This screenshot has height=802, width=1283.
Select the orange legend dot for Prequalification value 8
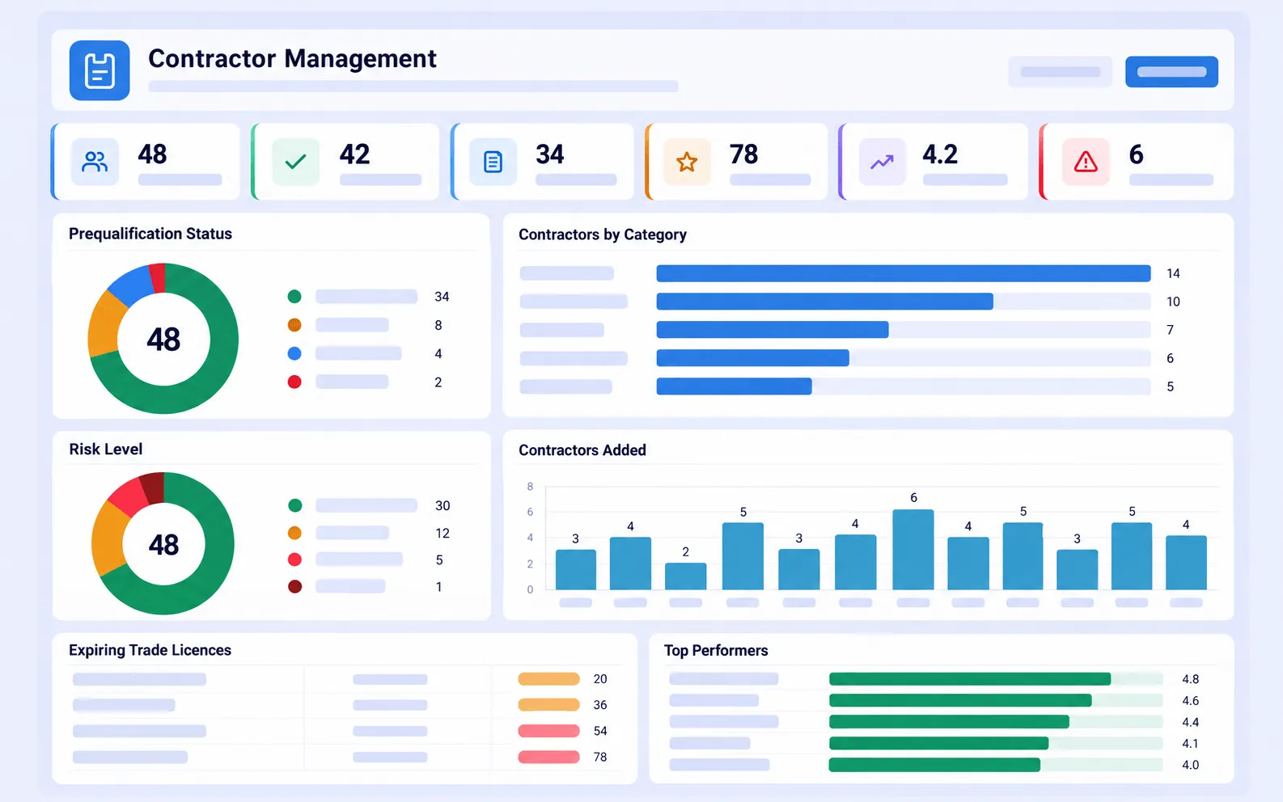click(294, 325)
